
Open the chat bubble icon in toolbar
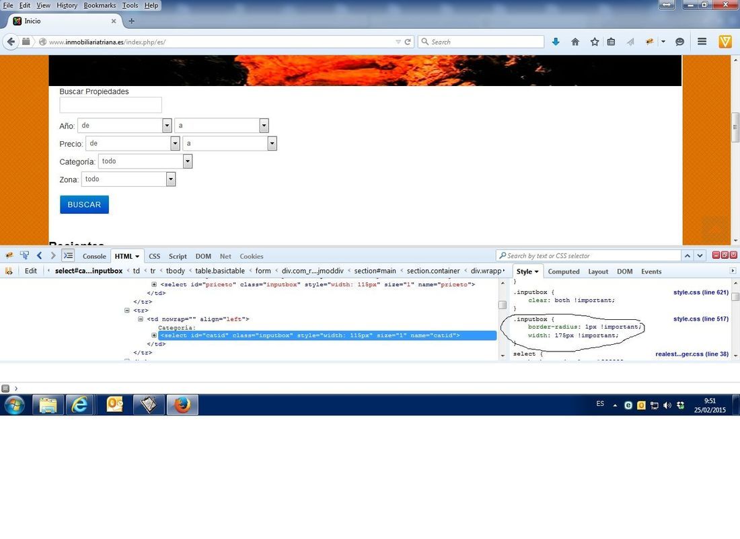click(x=679, y=42)
